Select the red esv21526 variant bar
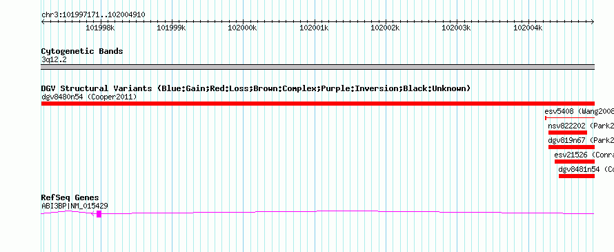614x252 pixels. click(575, 162)
